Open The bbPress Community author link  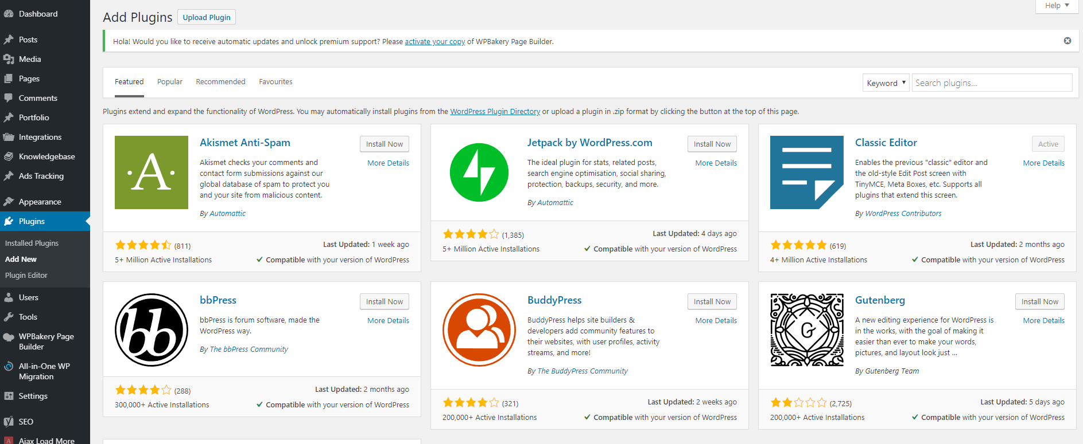tap(249, 349)
